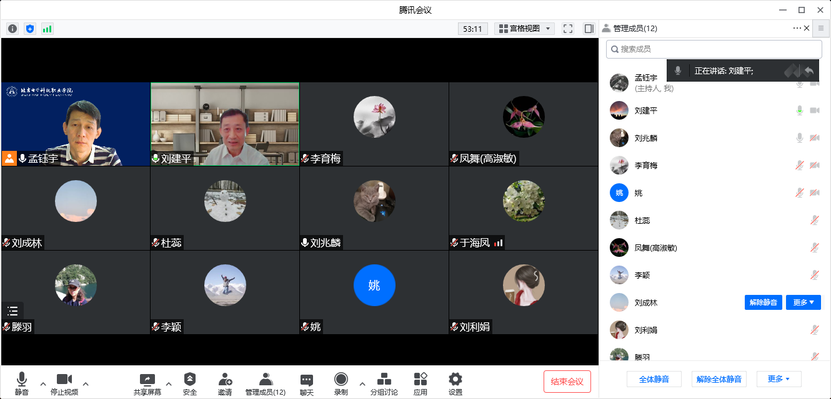Screen dimensions: 831x399
Task: Expand the Grid View (宫格视图) dropdown
Action: click(x=524, y=29)
